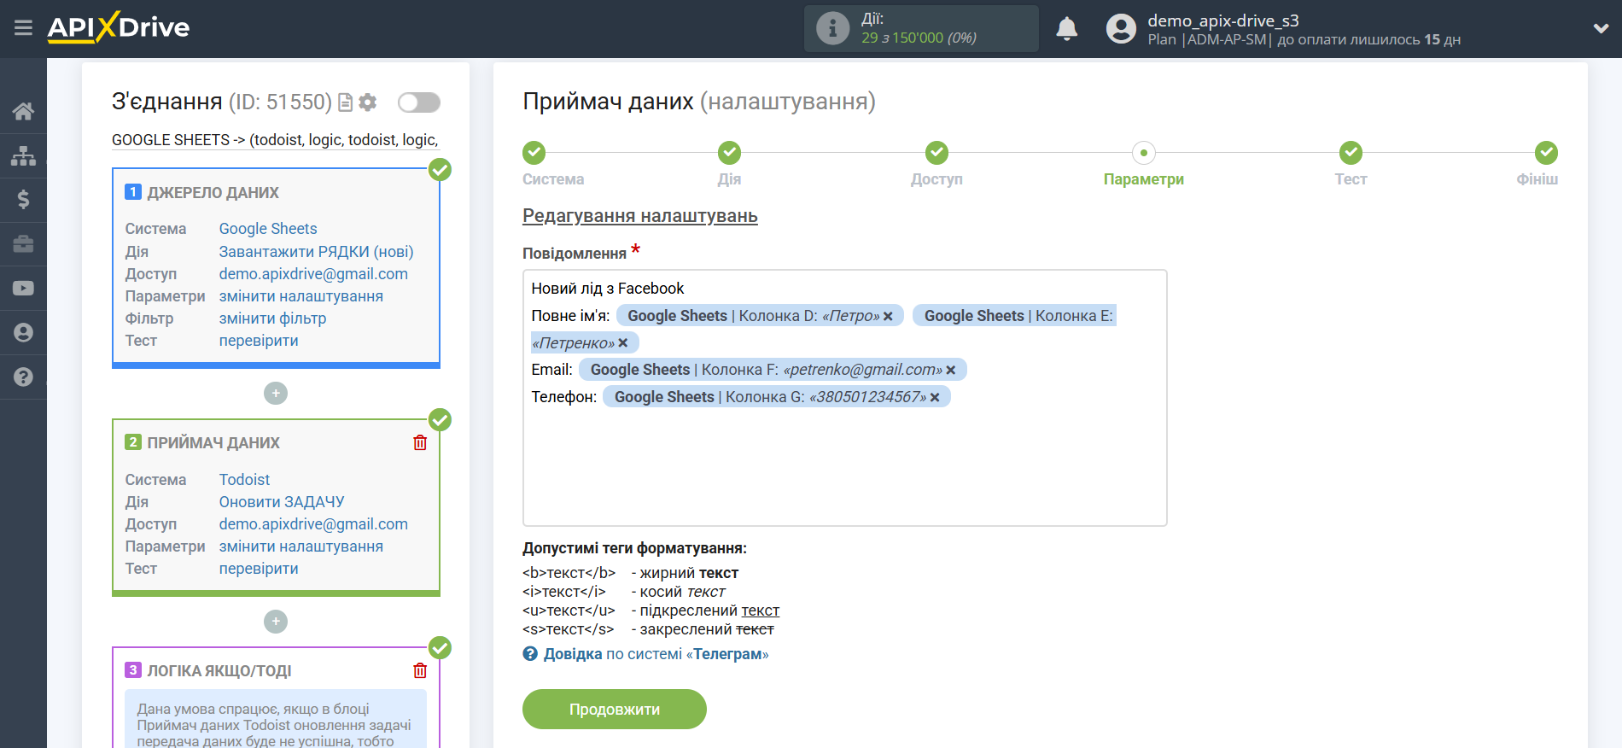
Task: Click the Логіка ЯКЩО/ТОДІ block header
Action: [219, 671]
